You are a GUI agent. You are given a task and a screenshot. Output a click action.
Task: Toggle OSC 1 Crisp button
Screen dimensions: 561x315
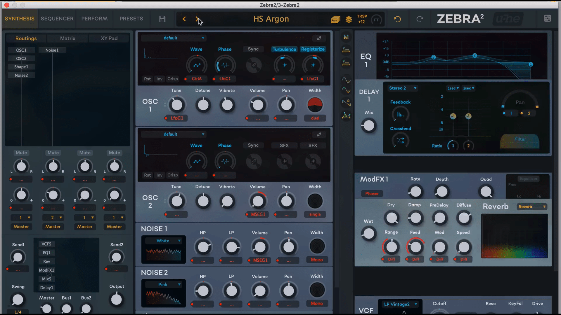(172, 79)
